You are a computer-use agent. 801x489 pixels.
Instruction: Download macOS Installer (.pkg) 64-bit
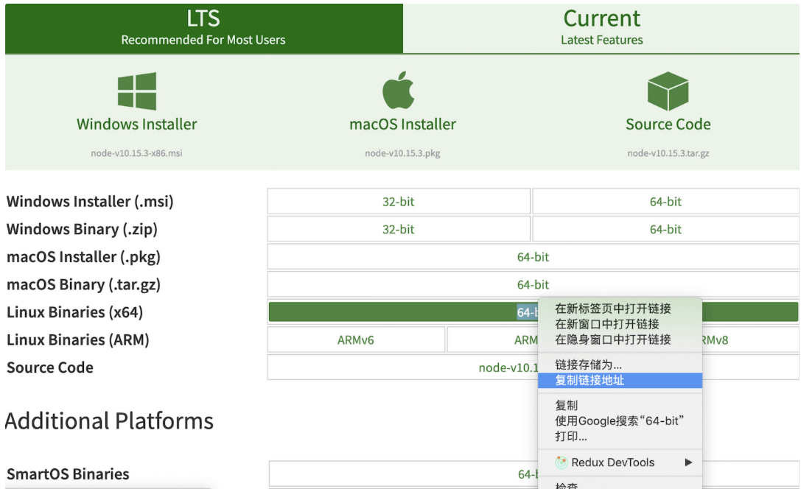point(533,257)
